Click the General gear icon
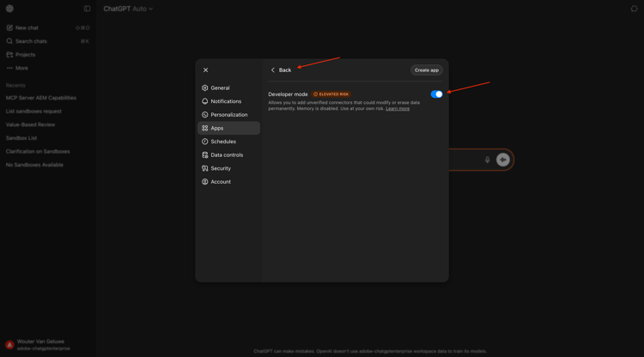This screenshot has width=644, height=357. (x=204, y=88)
